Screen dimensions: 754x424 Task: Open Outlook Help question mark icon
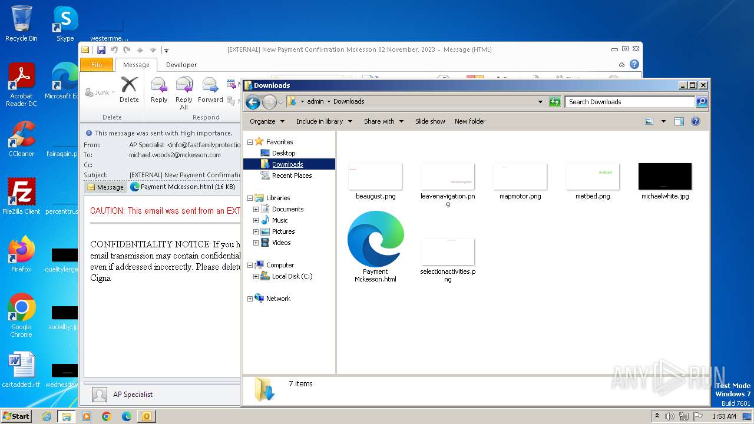pos(634,64)
